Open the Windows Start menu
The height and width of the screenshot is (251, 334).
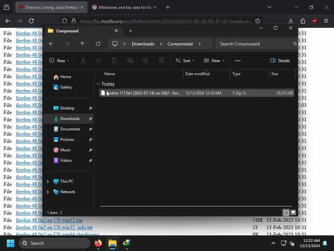point(11,243)
